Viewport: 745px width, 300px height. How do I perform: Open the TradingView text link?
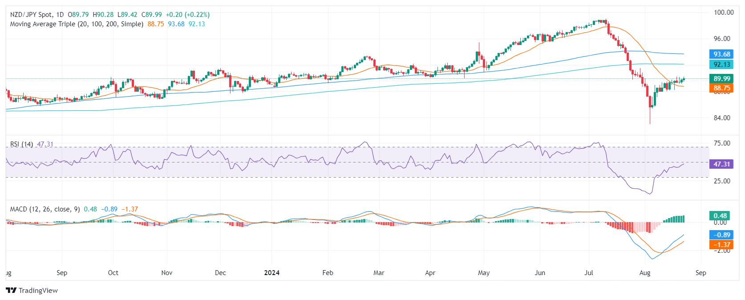(x=38, y=291)
